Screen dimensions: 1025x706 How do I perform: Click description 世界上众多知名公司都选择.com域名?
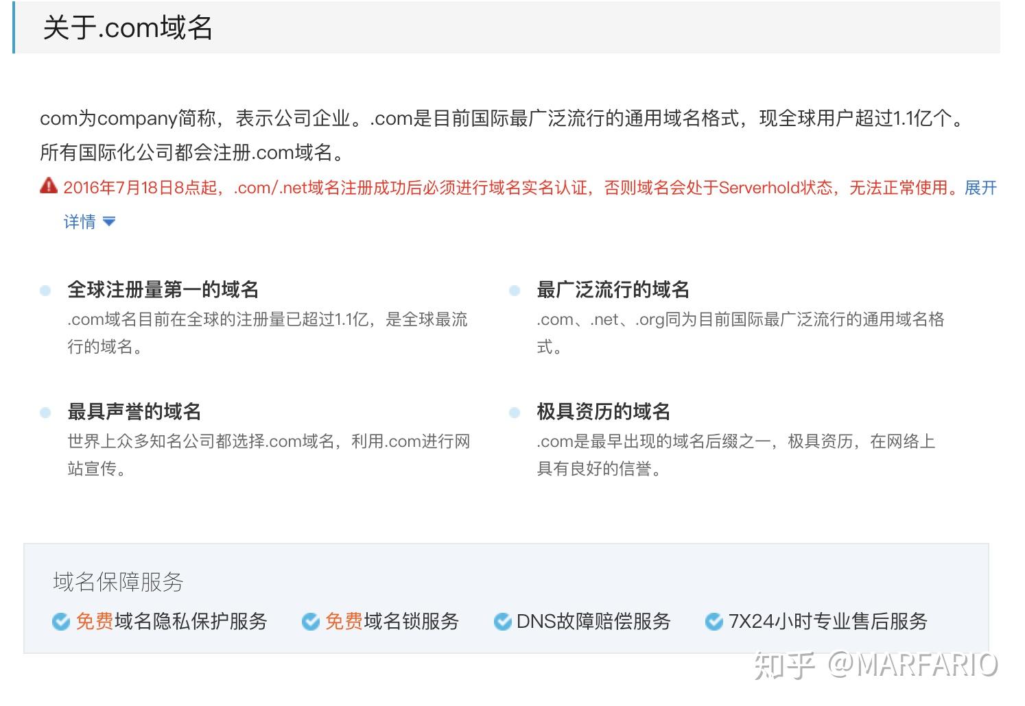click(269, 455)
